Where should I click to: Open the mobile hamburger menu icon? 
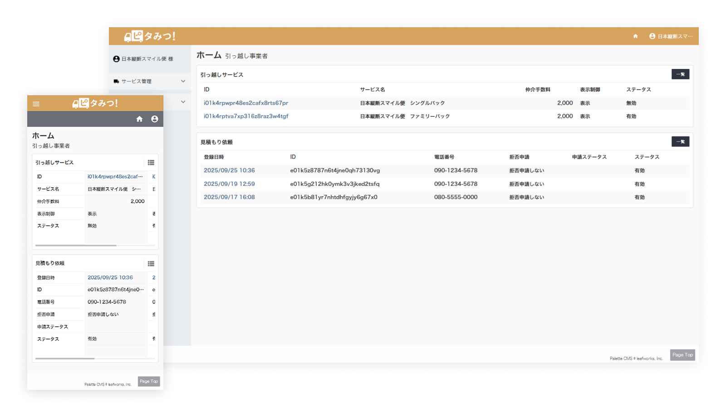tap(36, 104)
